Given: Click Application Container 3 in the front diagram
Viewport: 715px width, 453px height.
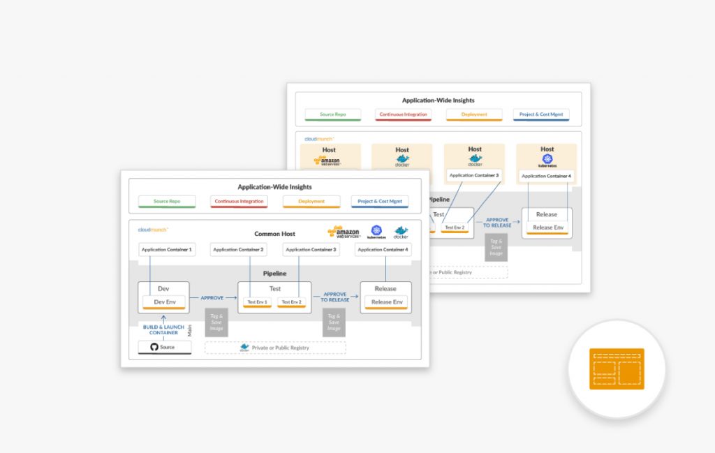Looking at the screenshot, I should coord(311,250).
